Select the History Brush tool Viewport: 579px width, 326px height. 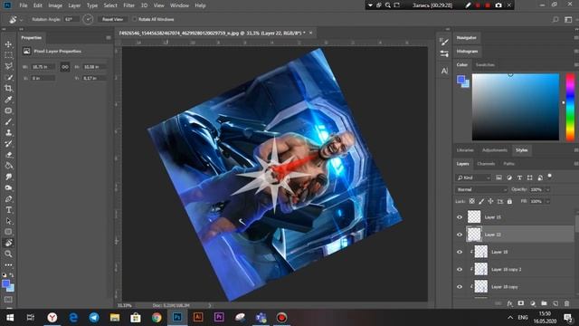tap(8, 144)
